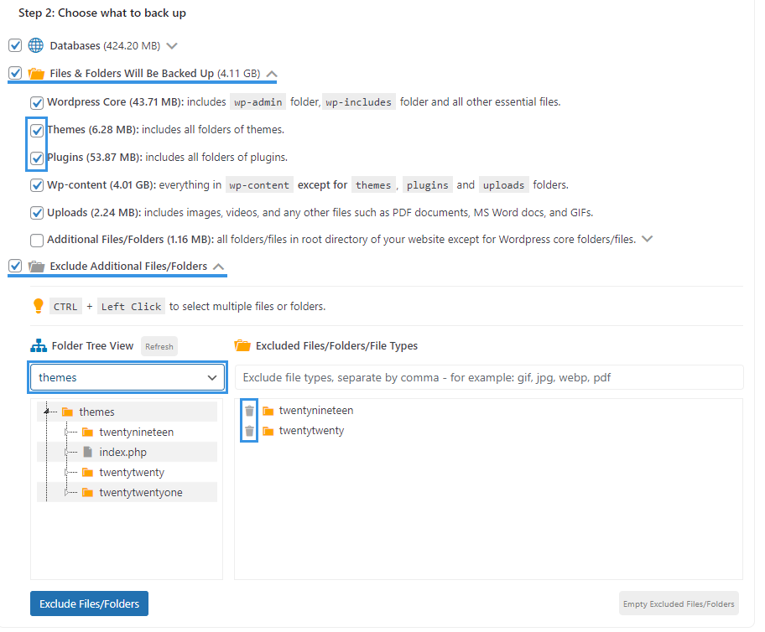Click the twentytwenty folder icon in excluded list

click(268, 431)
